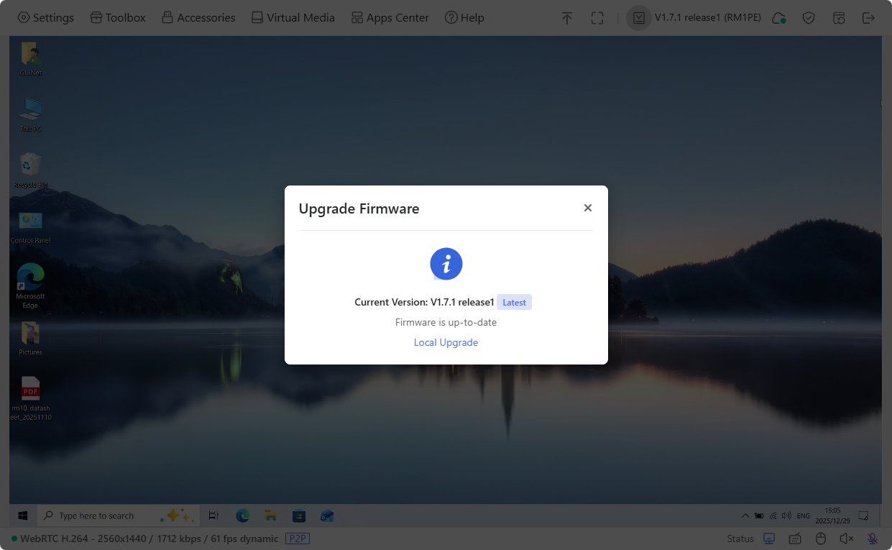Click the info icon in the Upgrade Firmware dialog
The width and height of the screenshot is (892, 550).
point(446,264)
